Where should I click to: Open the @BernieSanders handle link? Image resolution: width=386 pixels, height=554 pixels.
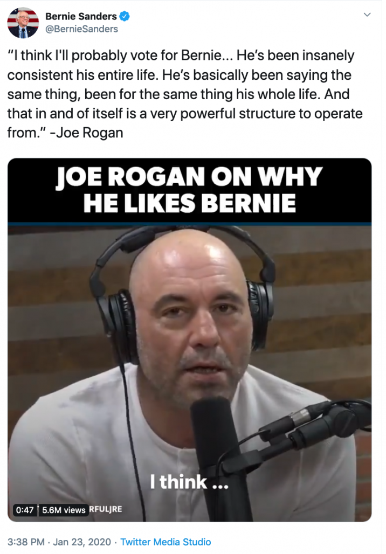point(81,29)
